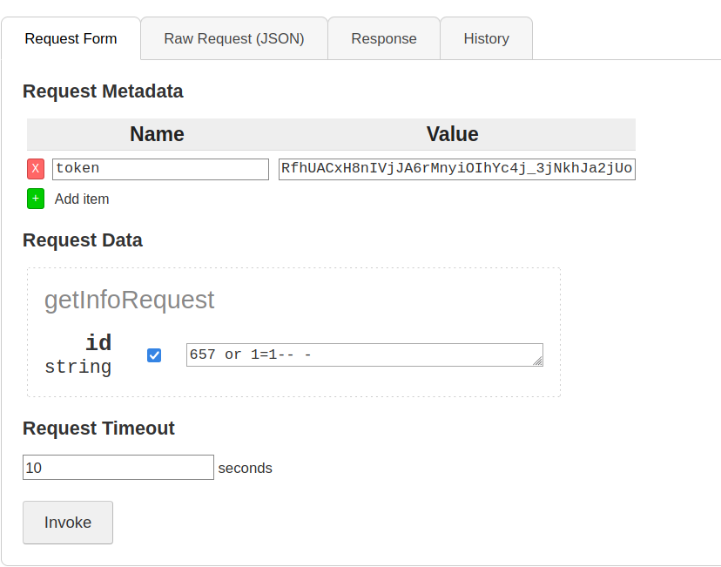This screenshot has width=721, height=567.
Task: Click the Name column header
Action: (157, 134)
